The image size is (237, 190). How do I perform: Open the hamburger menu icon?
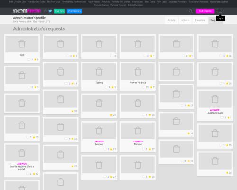tap(220, 11)
